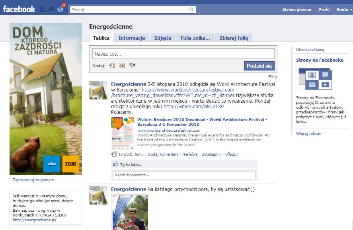Open the sailor photo thumbnail
Viewport: 353px width, 230px height.
[131, 212]
